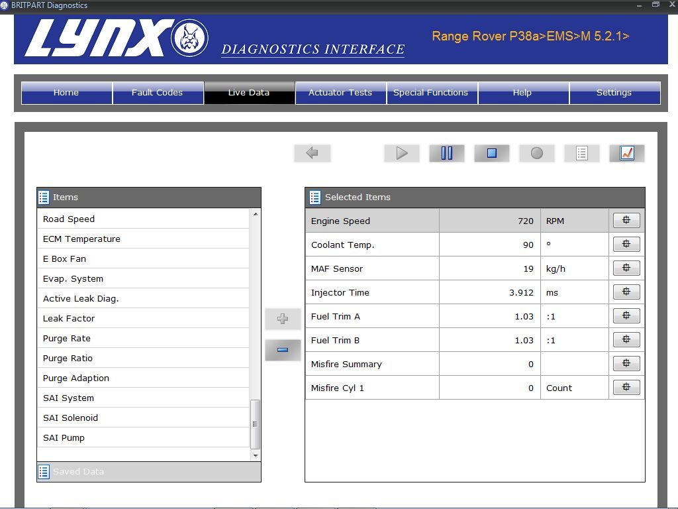The height and width of the screenshot is (509, 678).
Task: Start live data with the play button
Action: 402,153
